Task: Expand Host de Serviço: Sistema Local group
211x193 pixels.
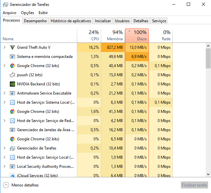Action: tap(5, 102)
